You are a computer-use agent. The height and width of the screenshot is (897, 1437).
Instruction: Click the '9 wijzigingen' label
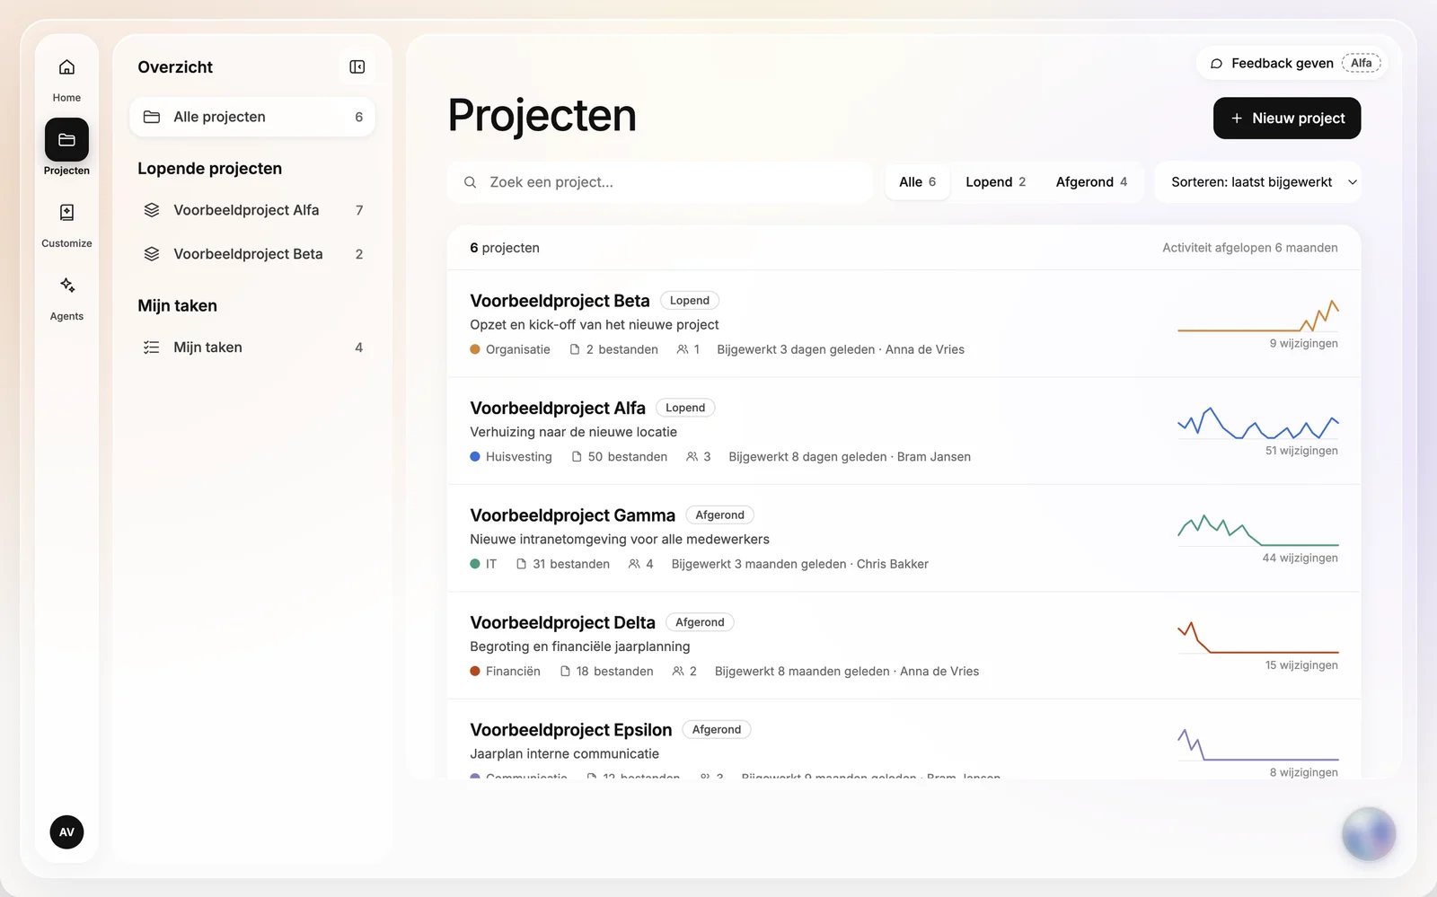tap(1303, 344)
